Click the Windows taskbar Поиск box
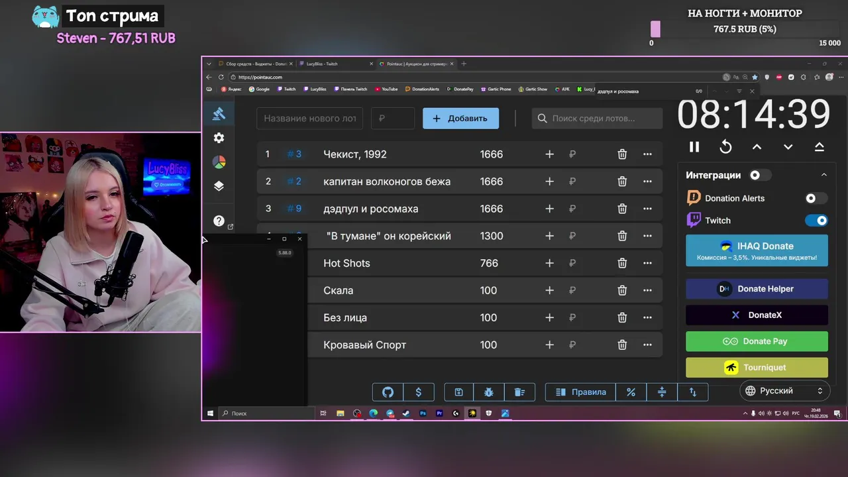Image resolution: width=848 pixels, height=477 pixels. pos(267,413)
